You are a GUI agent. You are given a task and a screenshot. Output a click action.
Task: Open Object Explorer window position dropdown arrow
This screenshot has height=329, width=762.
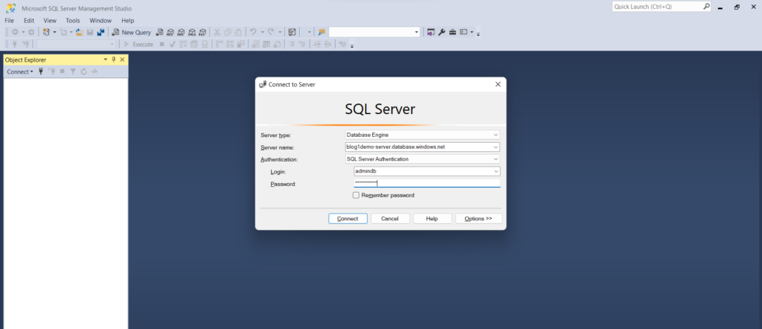click(x=106, y=60)
